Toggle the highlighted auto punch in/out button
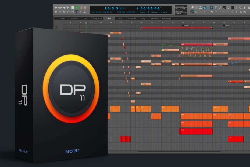Viewport: 250px width, 167px height. click(77, 12)
